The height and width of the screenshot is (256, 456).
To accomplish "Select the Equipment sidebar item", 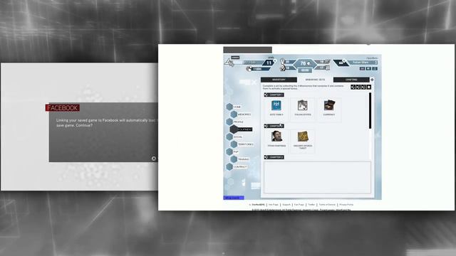I will (241, 129).
